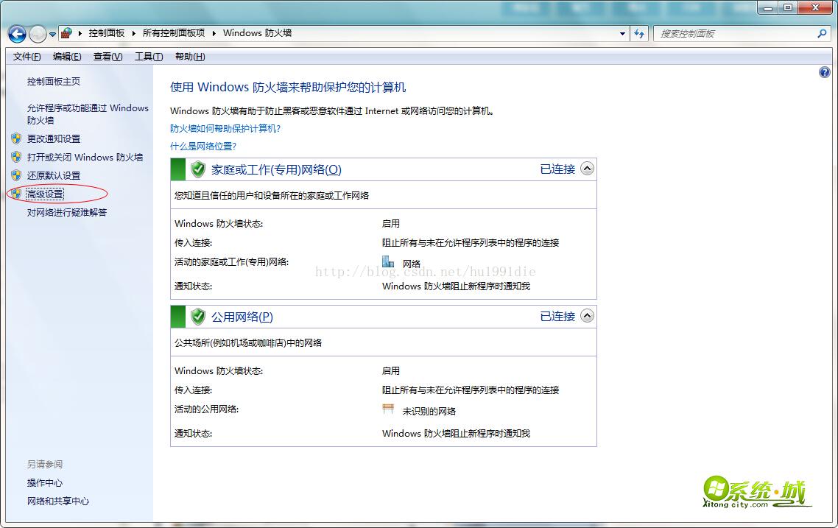
Task: Click the 搜索控制面板 search field
Action: (x=733, y=33)
